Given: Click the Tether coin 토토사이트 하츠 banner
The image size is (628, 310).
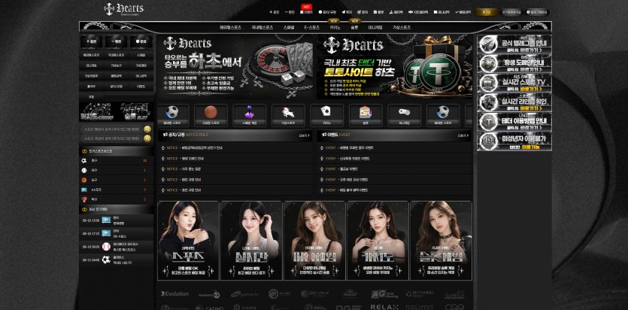Looking at the screenshot, I should point(395,66).
